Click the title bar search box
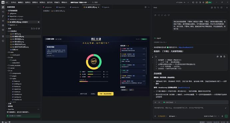This screenshot has height=123, width=230. pos(95,2)
